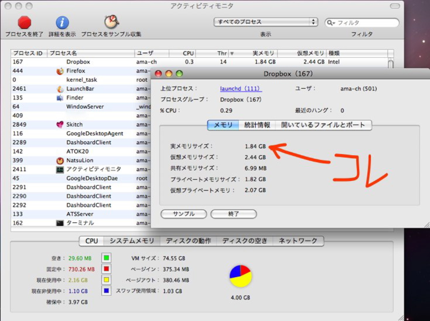Select the NatsuLion icon in process list
The image size is (430, 321).
pyautogui.click(x=60, y=160)
